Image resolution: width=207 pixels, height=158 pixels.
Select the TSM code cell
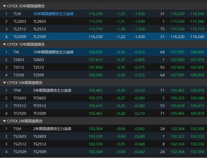point(17,129)
